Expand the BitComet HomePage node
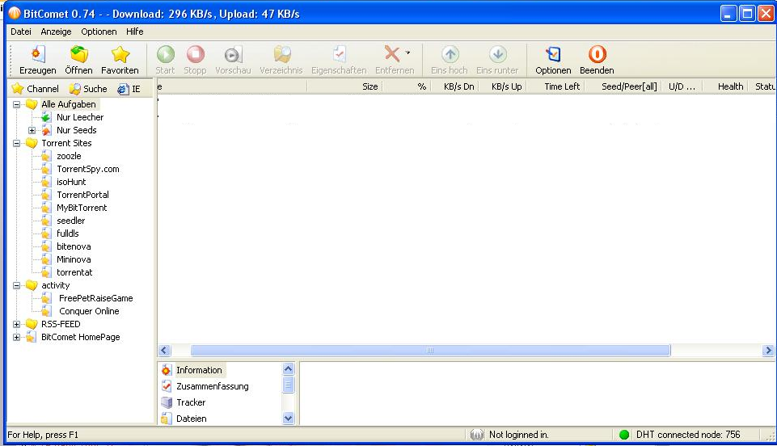Image resolution: width=777 pixels, height=446 pixels. tap(16, 337)
